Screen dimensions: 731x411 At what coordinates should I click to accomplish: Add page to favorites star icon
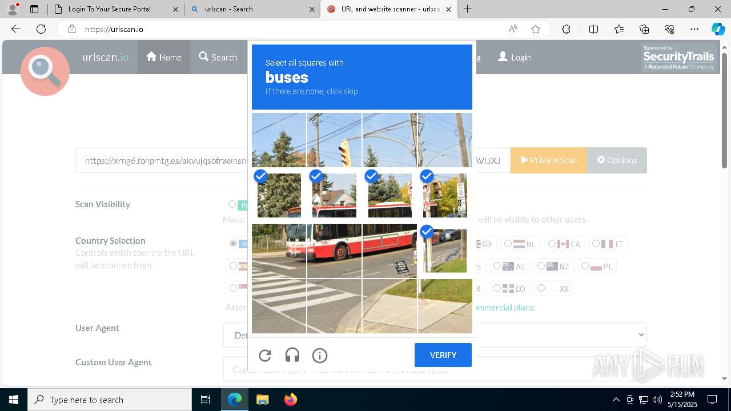[536, 29]
